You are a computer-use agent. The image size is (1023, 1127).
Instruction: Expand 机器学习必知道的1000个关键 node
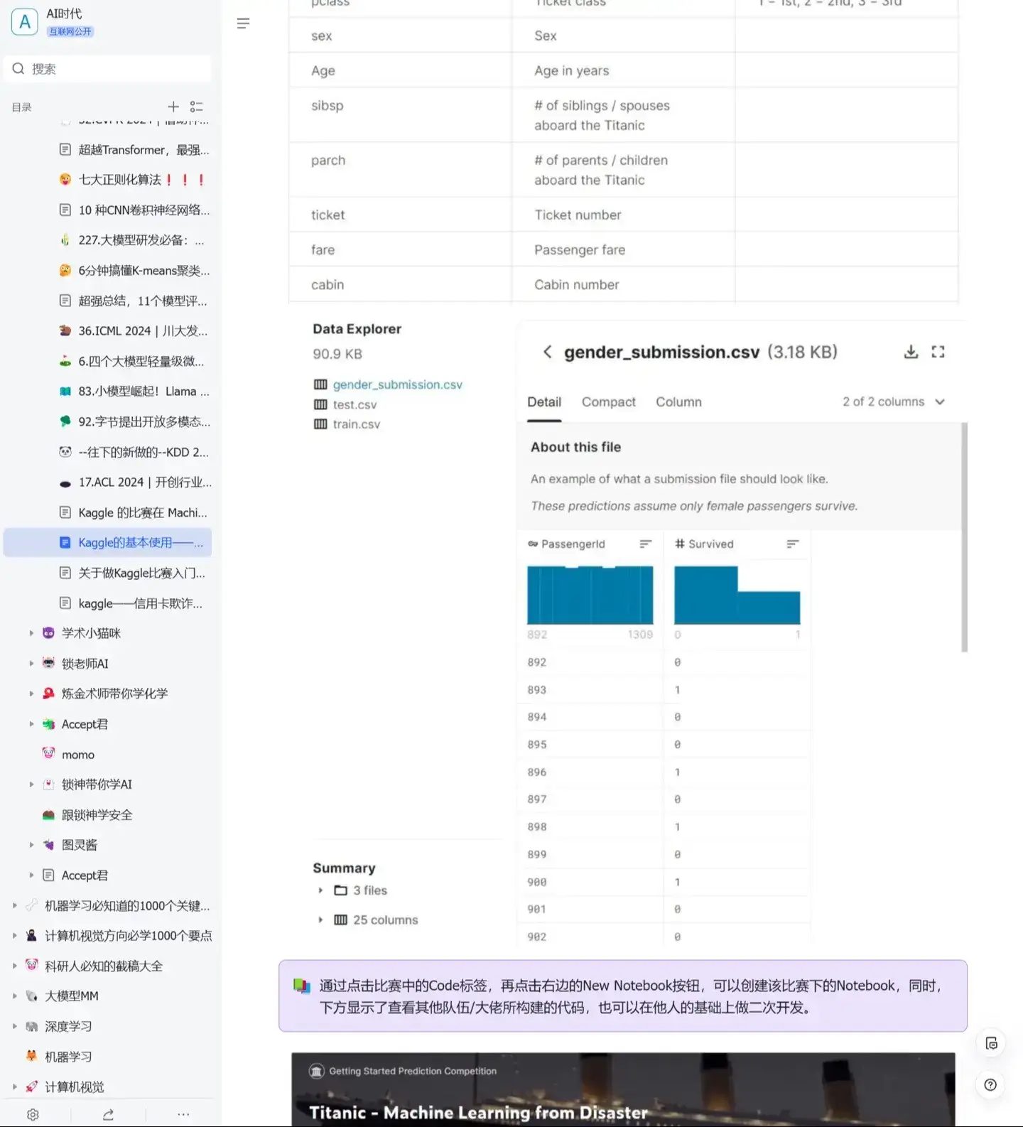point(14,905)
